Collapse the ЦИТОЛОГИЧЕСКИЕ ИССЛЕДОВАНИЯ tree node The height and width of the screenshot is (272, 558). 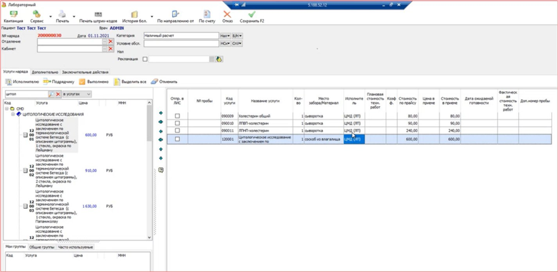coord(13,114)
